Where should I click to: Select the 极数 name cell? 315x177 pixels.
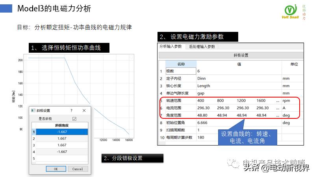pyautogui.click(x=181, y=71)
